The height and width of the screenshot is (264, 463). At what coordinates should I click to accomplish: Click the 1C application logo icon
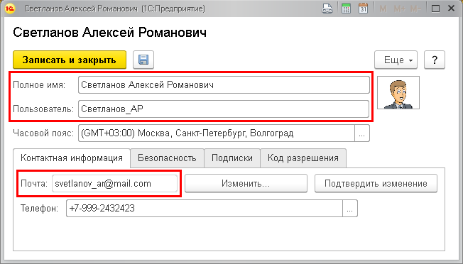pos(9,9)
